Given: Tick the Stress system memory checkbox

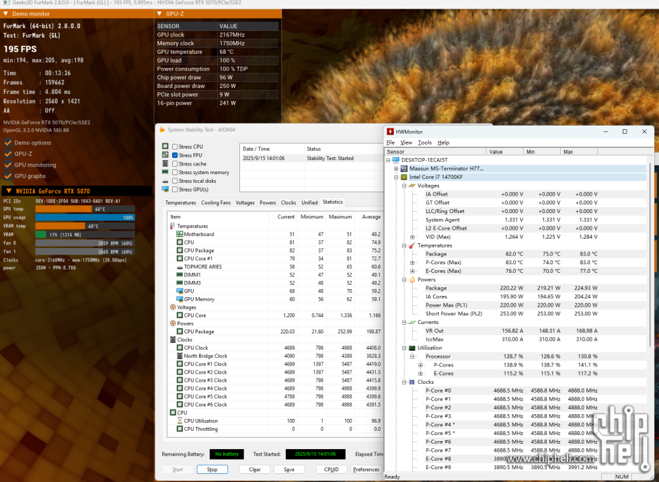Looking at the screenshot, I should pos(175,172).
